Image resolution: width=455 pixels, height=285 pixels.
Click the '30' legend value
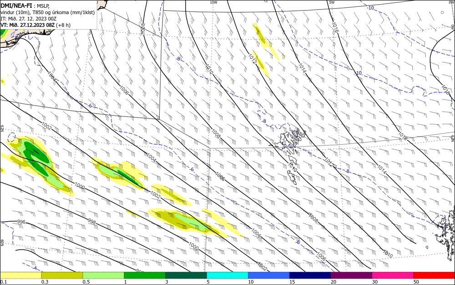tap(375, 282)
